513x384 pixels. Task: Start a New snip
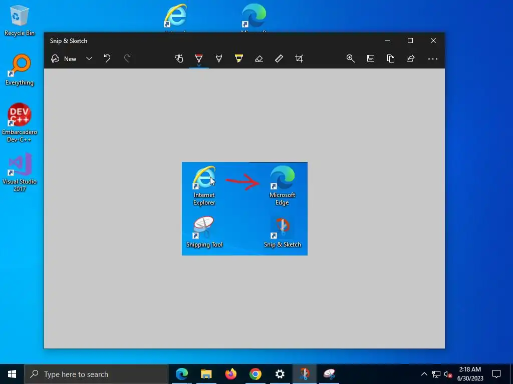[x=64, y=59]
